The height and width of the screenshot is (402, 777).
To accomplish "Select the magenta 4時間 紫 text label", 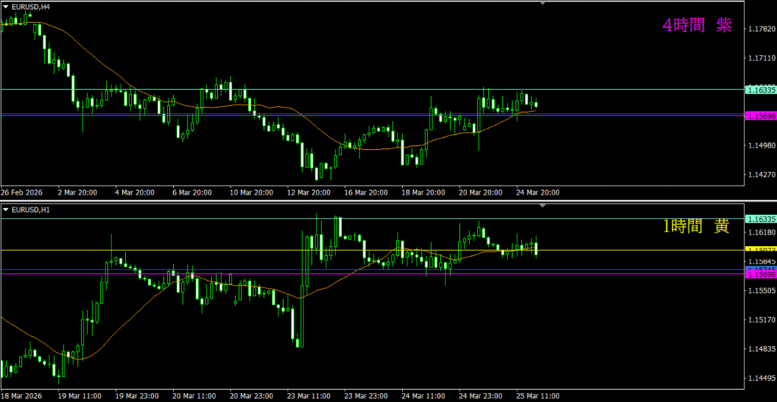I will [697, 26].
